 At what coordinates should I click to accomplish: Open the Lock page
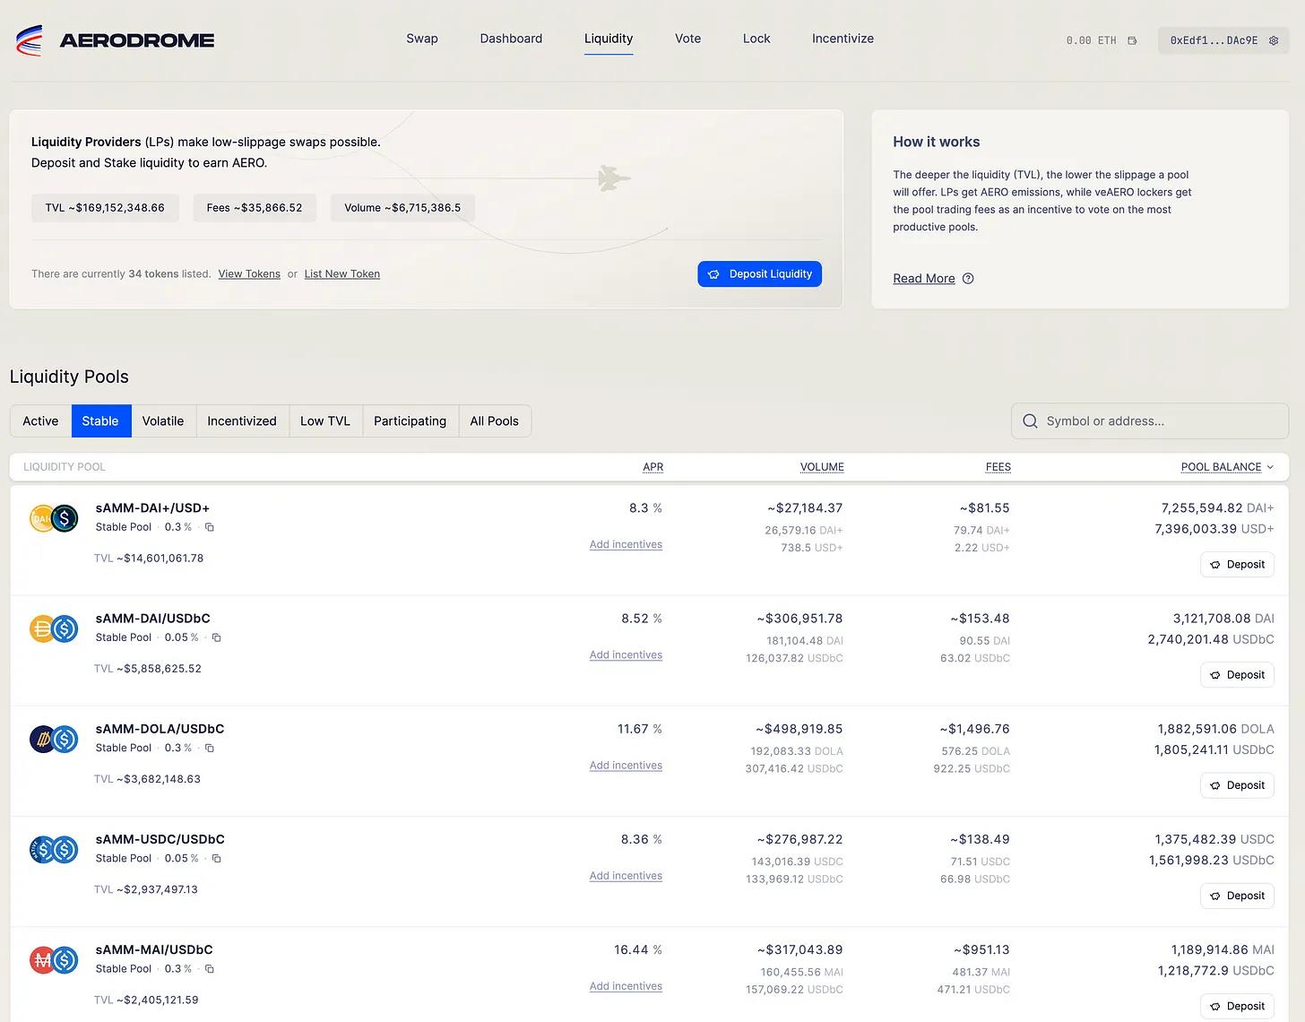(x=756, y=39)
